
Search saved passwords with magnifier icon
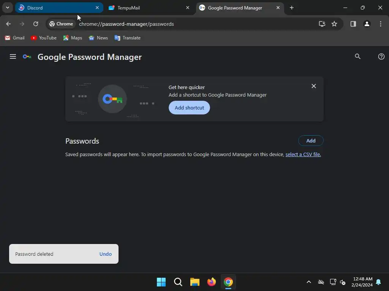357,56
